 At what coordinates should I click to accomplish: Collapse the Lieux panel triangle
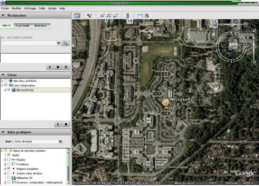[x=3, y=75]
